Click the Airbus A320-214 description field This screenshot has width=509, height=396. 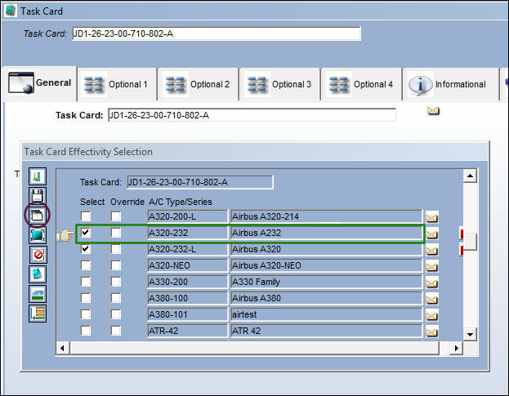tap(326, 216)
